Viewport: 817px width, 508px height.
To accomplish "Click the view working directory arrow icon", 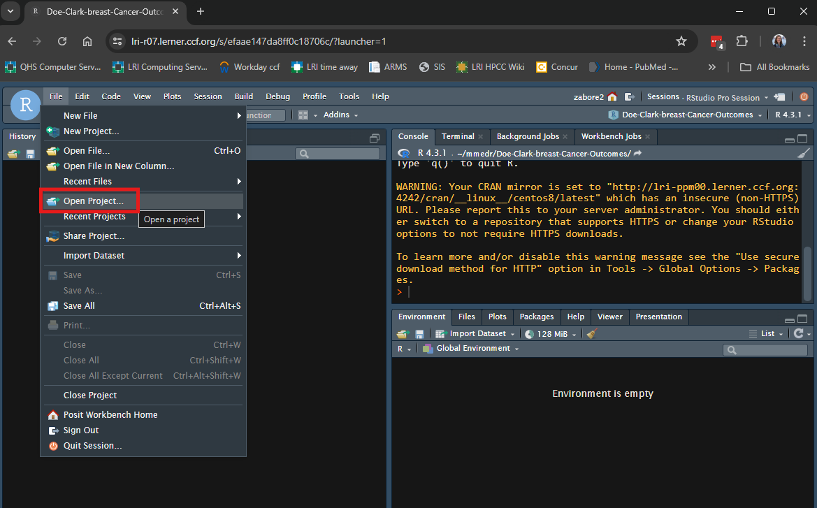I will click(x=638, y=153).
